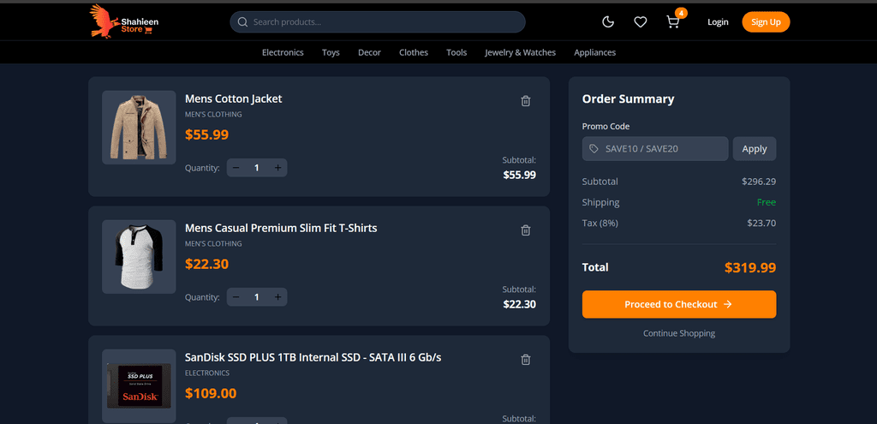Click the Order Summary heading
877x424 pixels.
(x=628, y=99)
